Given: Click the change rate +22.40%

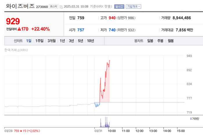Looking at the screenshot, I should click(41, 29).
